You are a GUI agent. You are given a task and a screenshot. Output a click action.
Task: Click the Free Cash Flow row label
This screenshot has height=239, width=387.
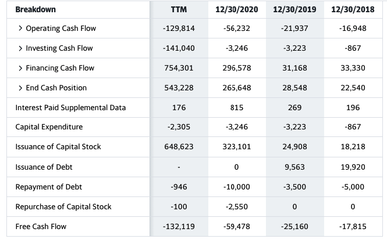click(x=41, y=226)
